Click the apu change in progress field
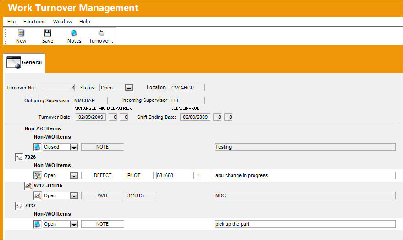 point(305,175)
